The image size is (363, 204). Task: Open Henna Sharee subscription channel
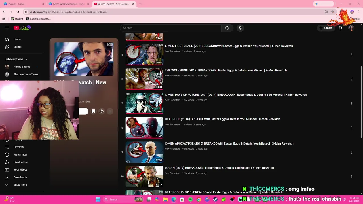coord(22,67)
